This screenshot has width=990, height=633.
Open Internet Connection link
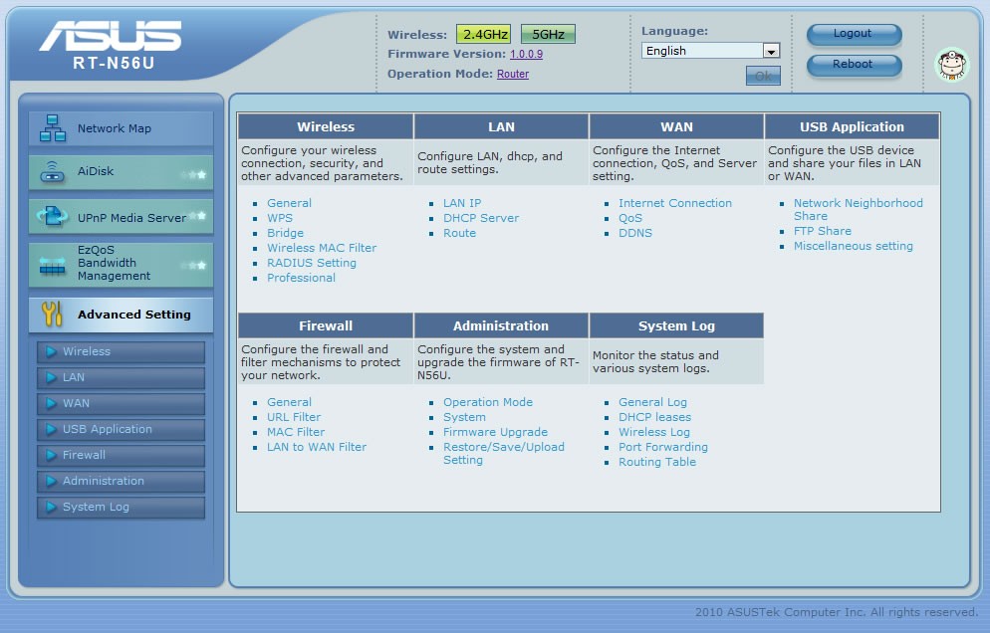pyautogui.click(x=675, y=203)
